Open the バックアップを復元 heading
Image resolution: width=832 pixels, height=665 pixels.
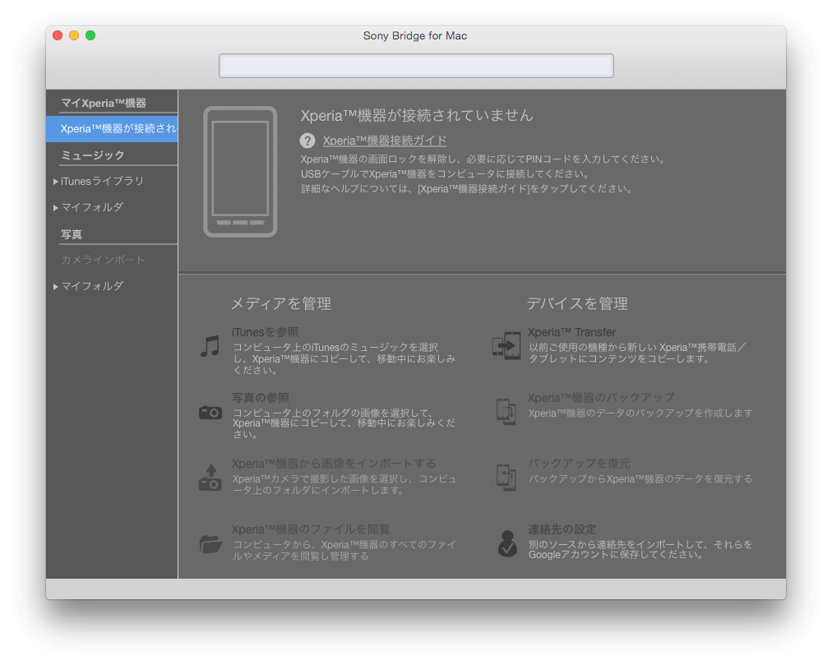click(578, 464)
